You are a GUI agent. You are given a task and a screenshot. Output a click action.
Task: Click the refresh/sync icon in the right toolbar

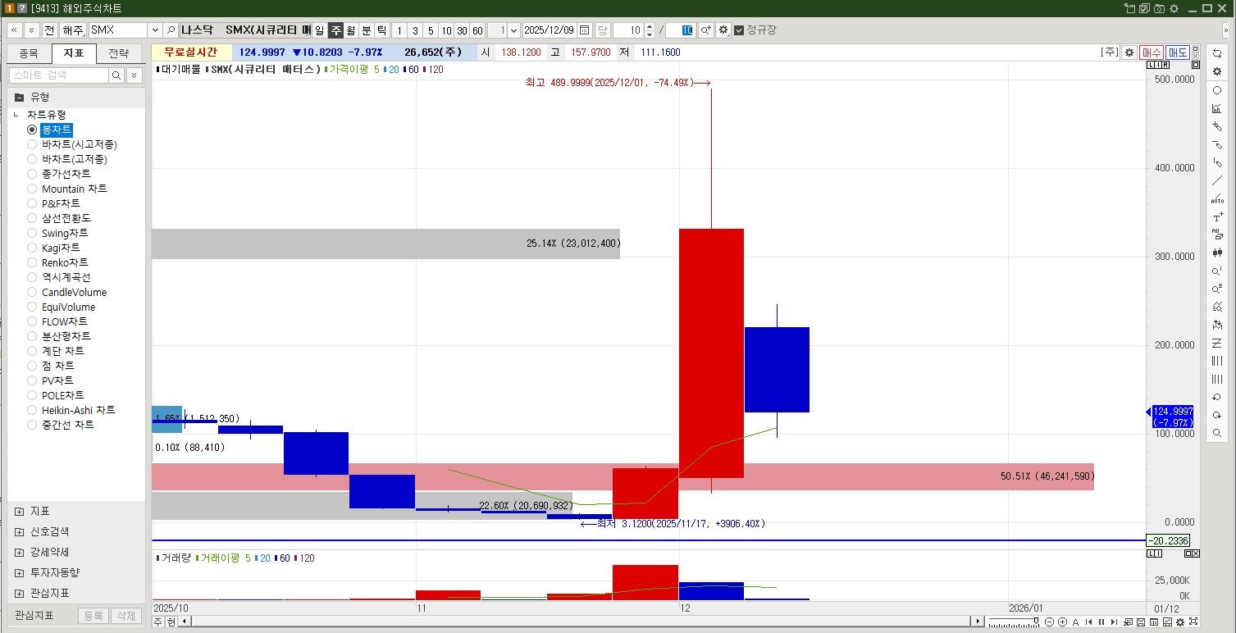[x=1217, y=53]
